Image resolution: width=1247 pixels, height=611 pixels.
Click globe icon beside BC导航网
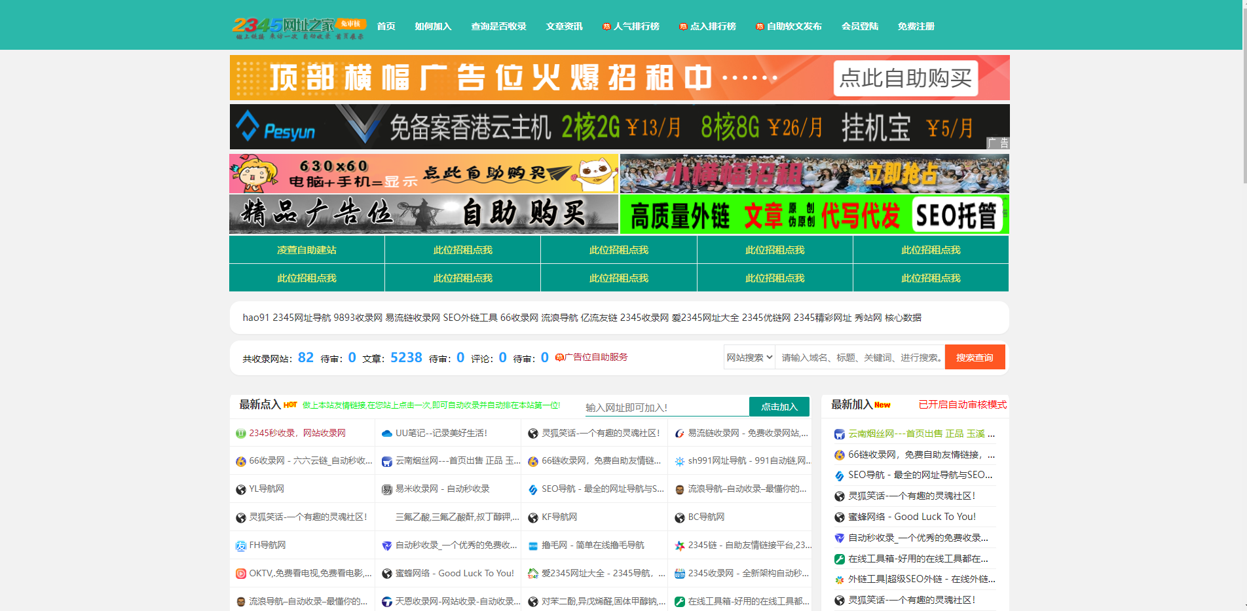(680, 518)
